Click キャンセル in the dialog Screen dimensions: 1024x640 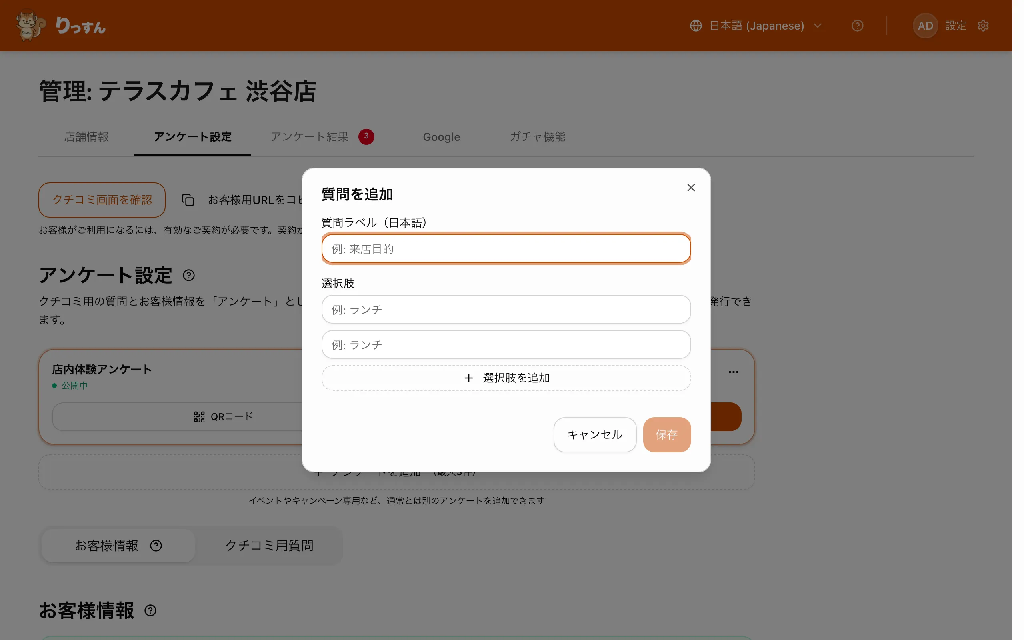click(x=594, y=435)
